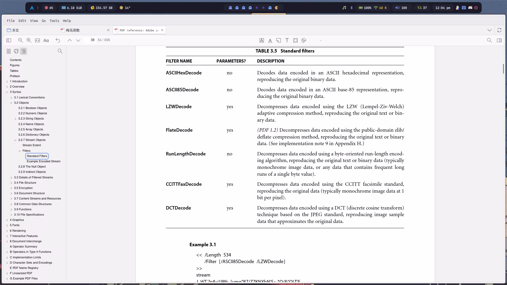
Task: Open the annotation color dropdown arrow
Action: 320,40
